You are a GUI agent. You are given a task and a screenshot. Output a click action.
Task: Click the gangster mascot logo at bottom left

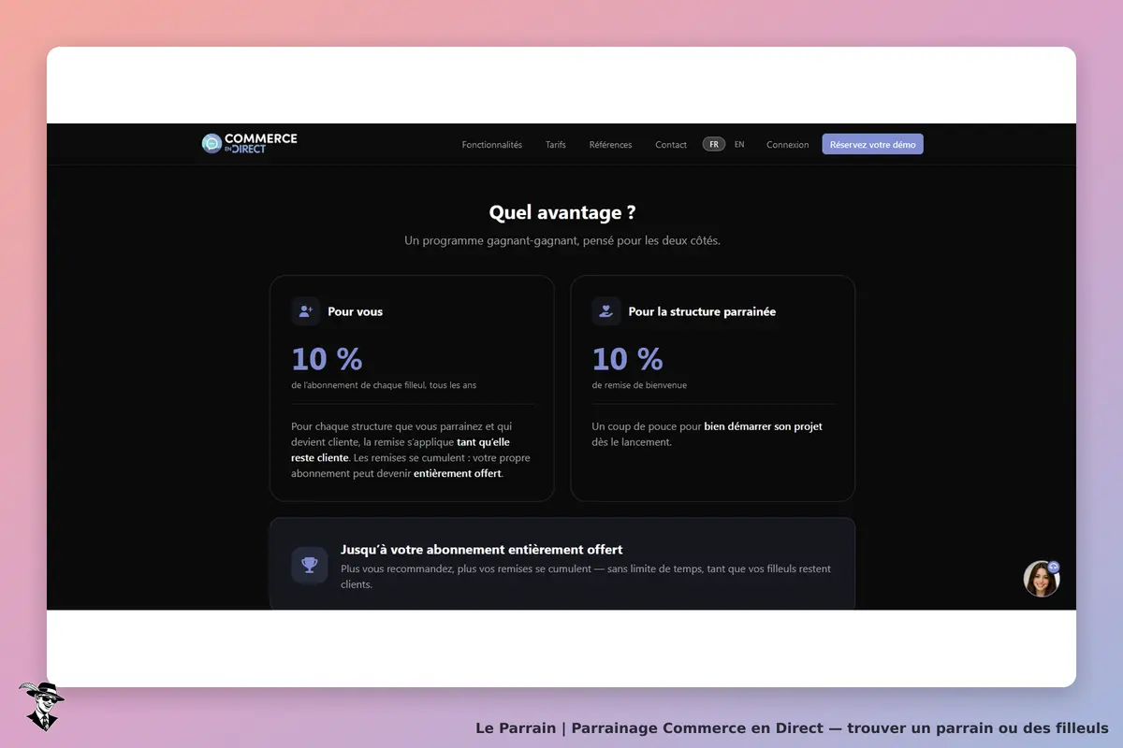pos(41,706)
